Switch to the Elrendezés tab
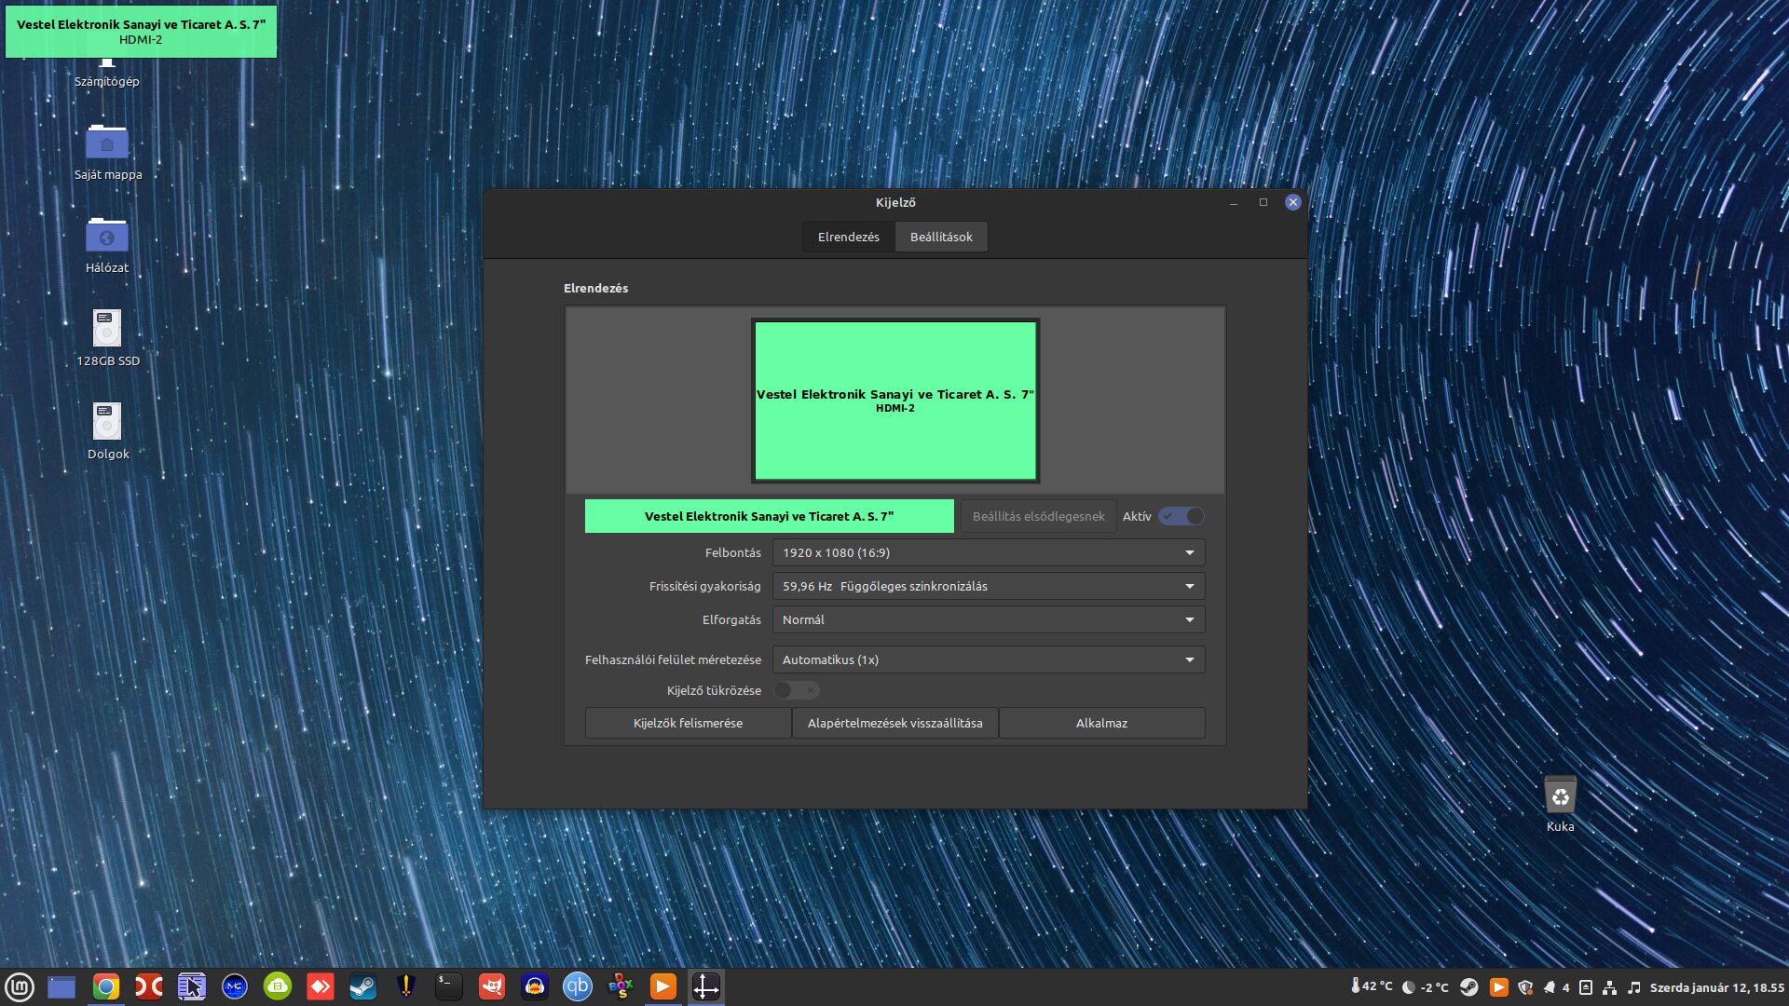Image resolution: width=1789 pixels, height=1006 pixels. [x=848, y=237]
